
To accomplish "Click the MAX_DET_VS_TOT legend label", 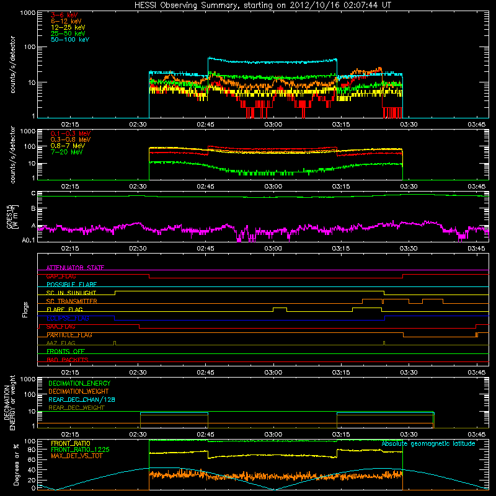I will click(x=77, y=456).
